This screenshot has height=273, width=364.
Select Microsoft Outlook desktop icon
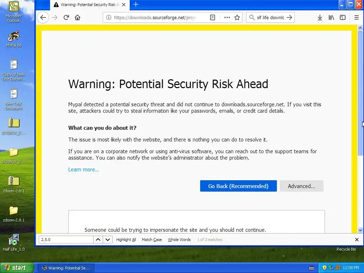14,12
